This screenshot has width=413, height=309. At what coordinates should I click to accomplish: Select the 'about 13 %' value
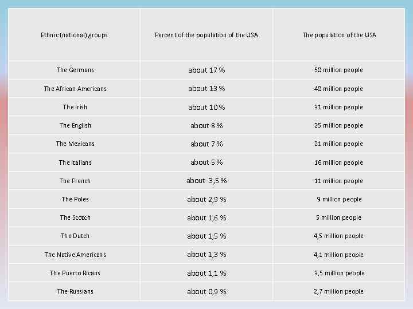(206, 89)
